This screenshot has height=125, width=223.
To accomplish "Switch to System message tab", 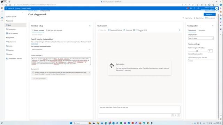I will (38, 30).
